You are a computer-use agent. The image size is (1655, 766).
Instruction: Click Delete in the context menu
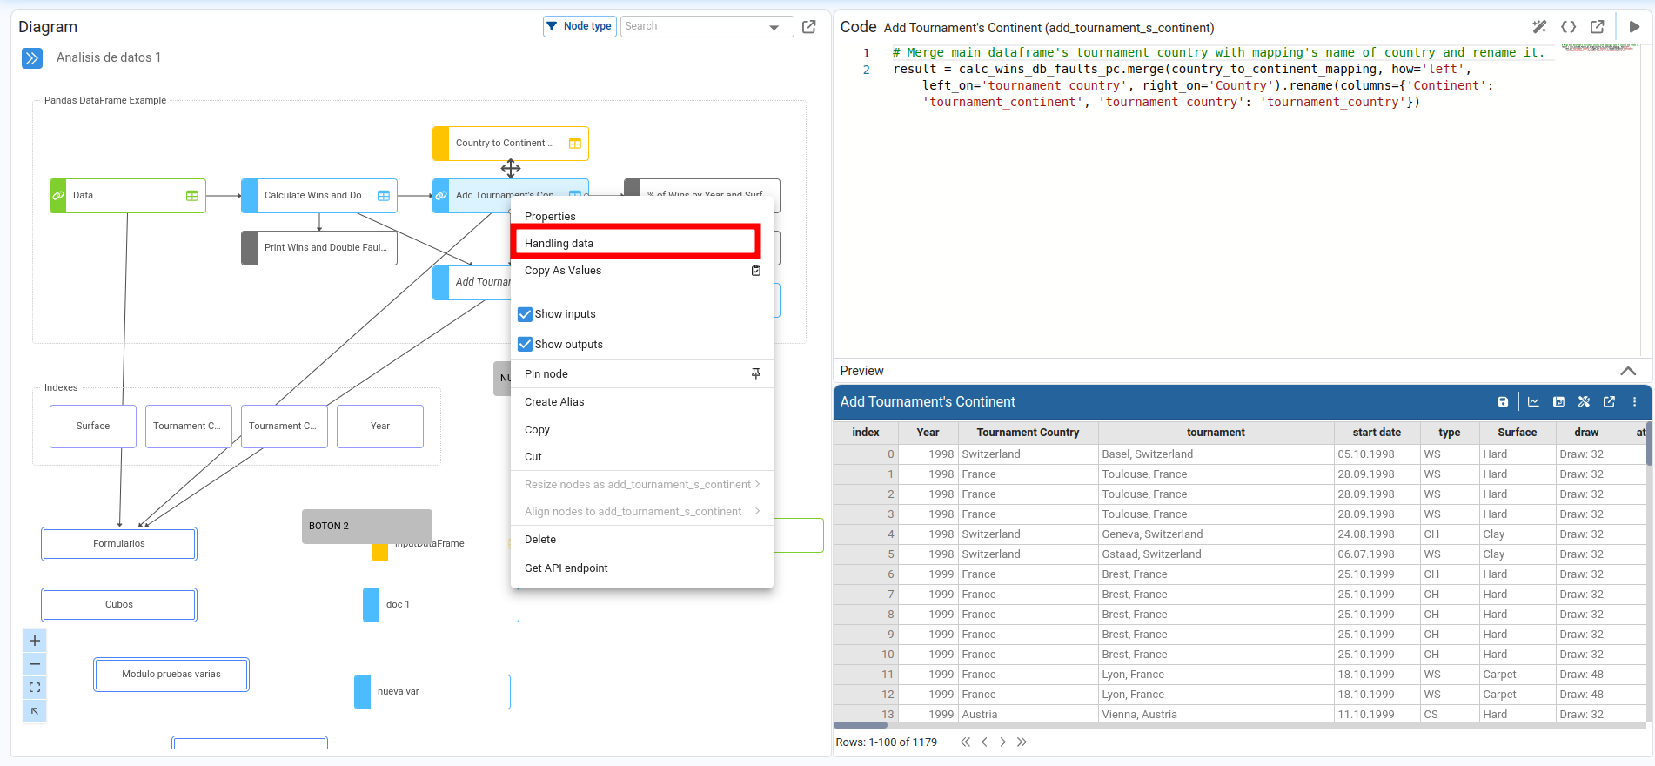(540, 540)
